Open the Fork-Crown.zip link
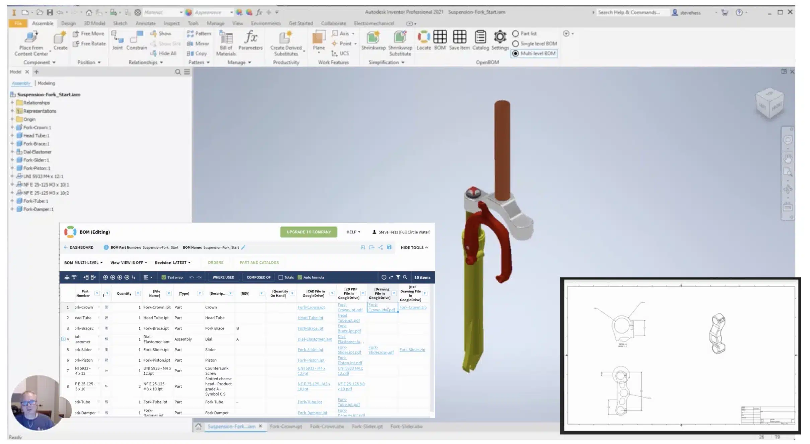Screen dimensions: 810x444 click(x=413, y=307)
